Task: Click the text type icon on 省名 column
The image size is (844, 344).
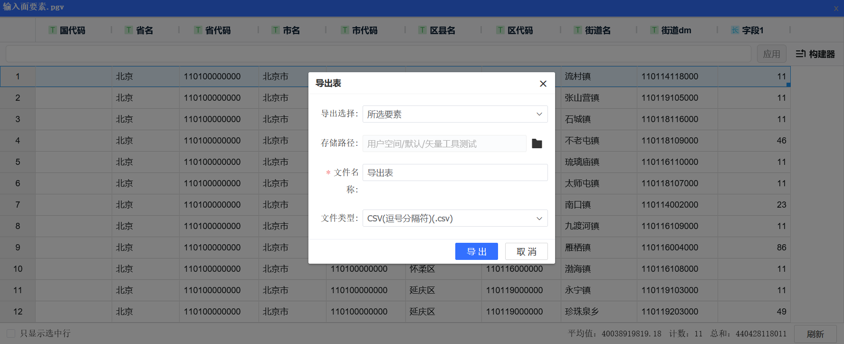Action: (129, 30)
